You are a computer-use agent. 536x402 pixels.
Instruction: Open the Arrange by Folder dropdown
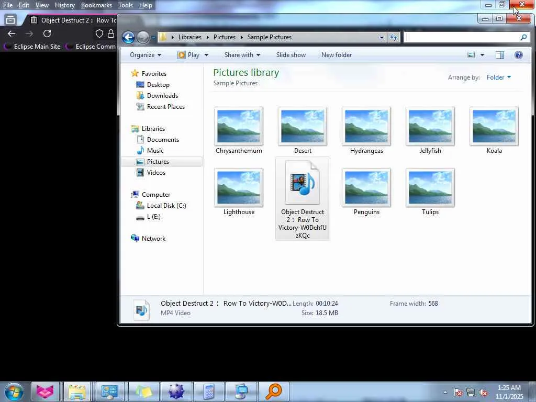point(498,77)
